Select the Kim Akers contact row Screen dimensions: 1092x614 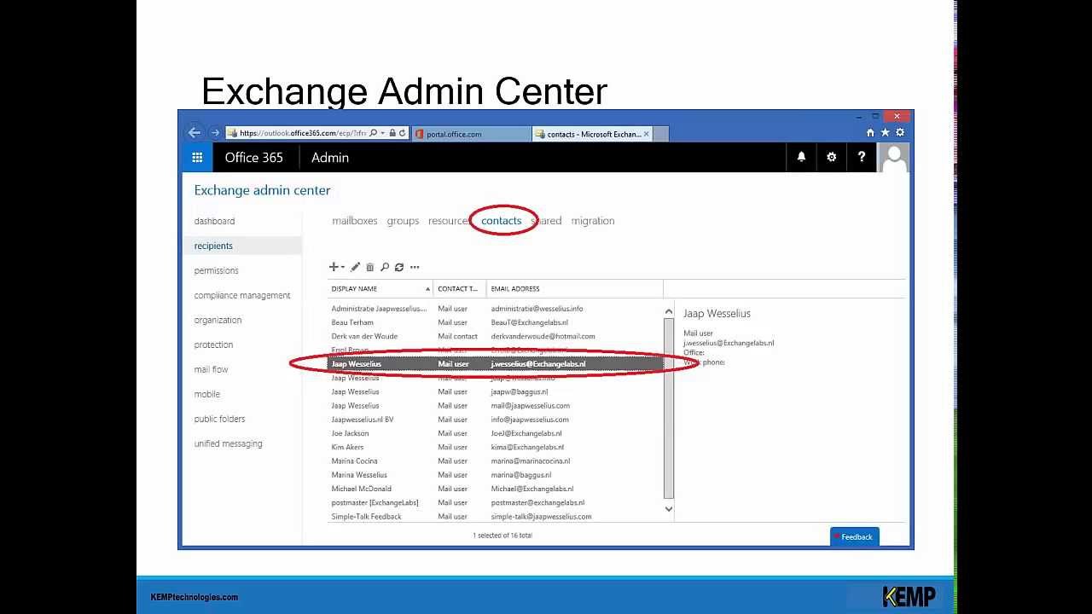point(495,447)
